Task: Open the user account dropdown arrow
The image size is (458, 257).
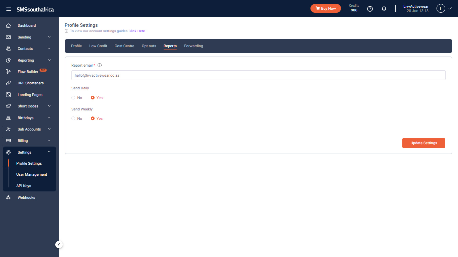Action: [450, 9]
